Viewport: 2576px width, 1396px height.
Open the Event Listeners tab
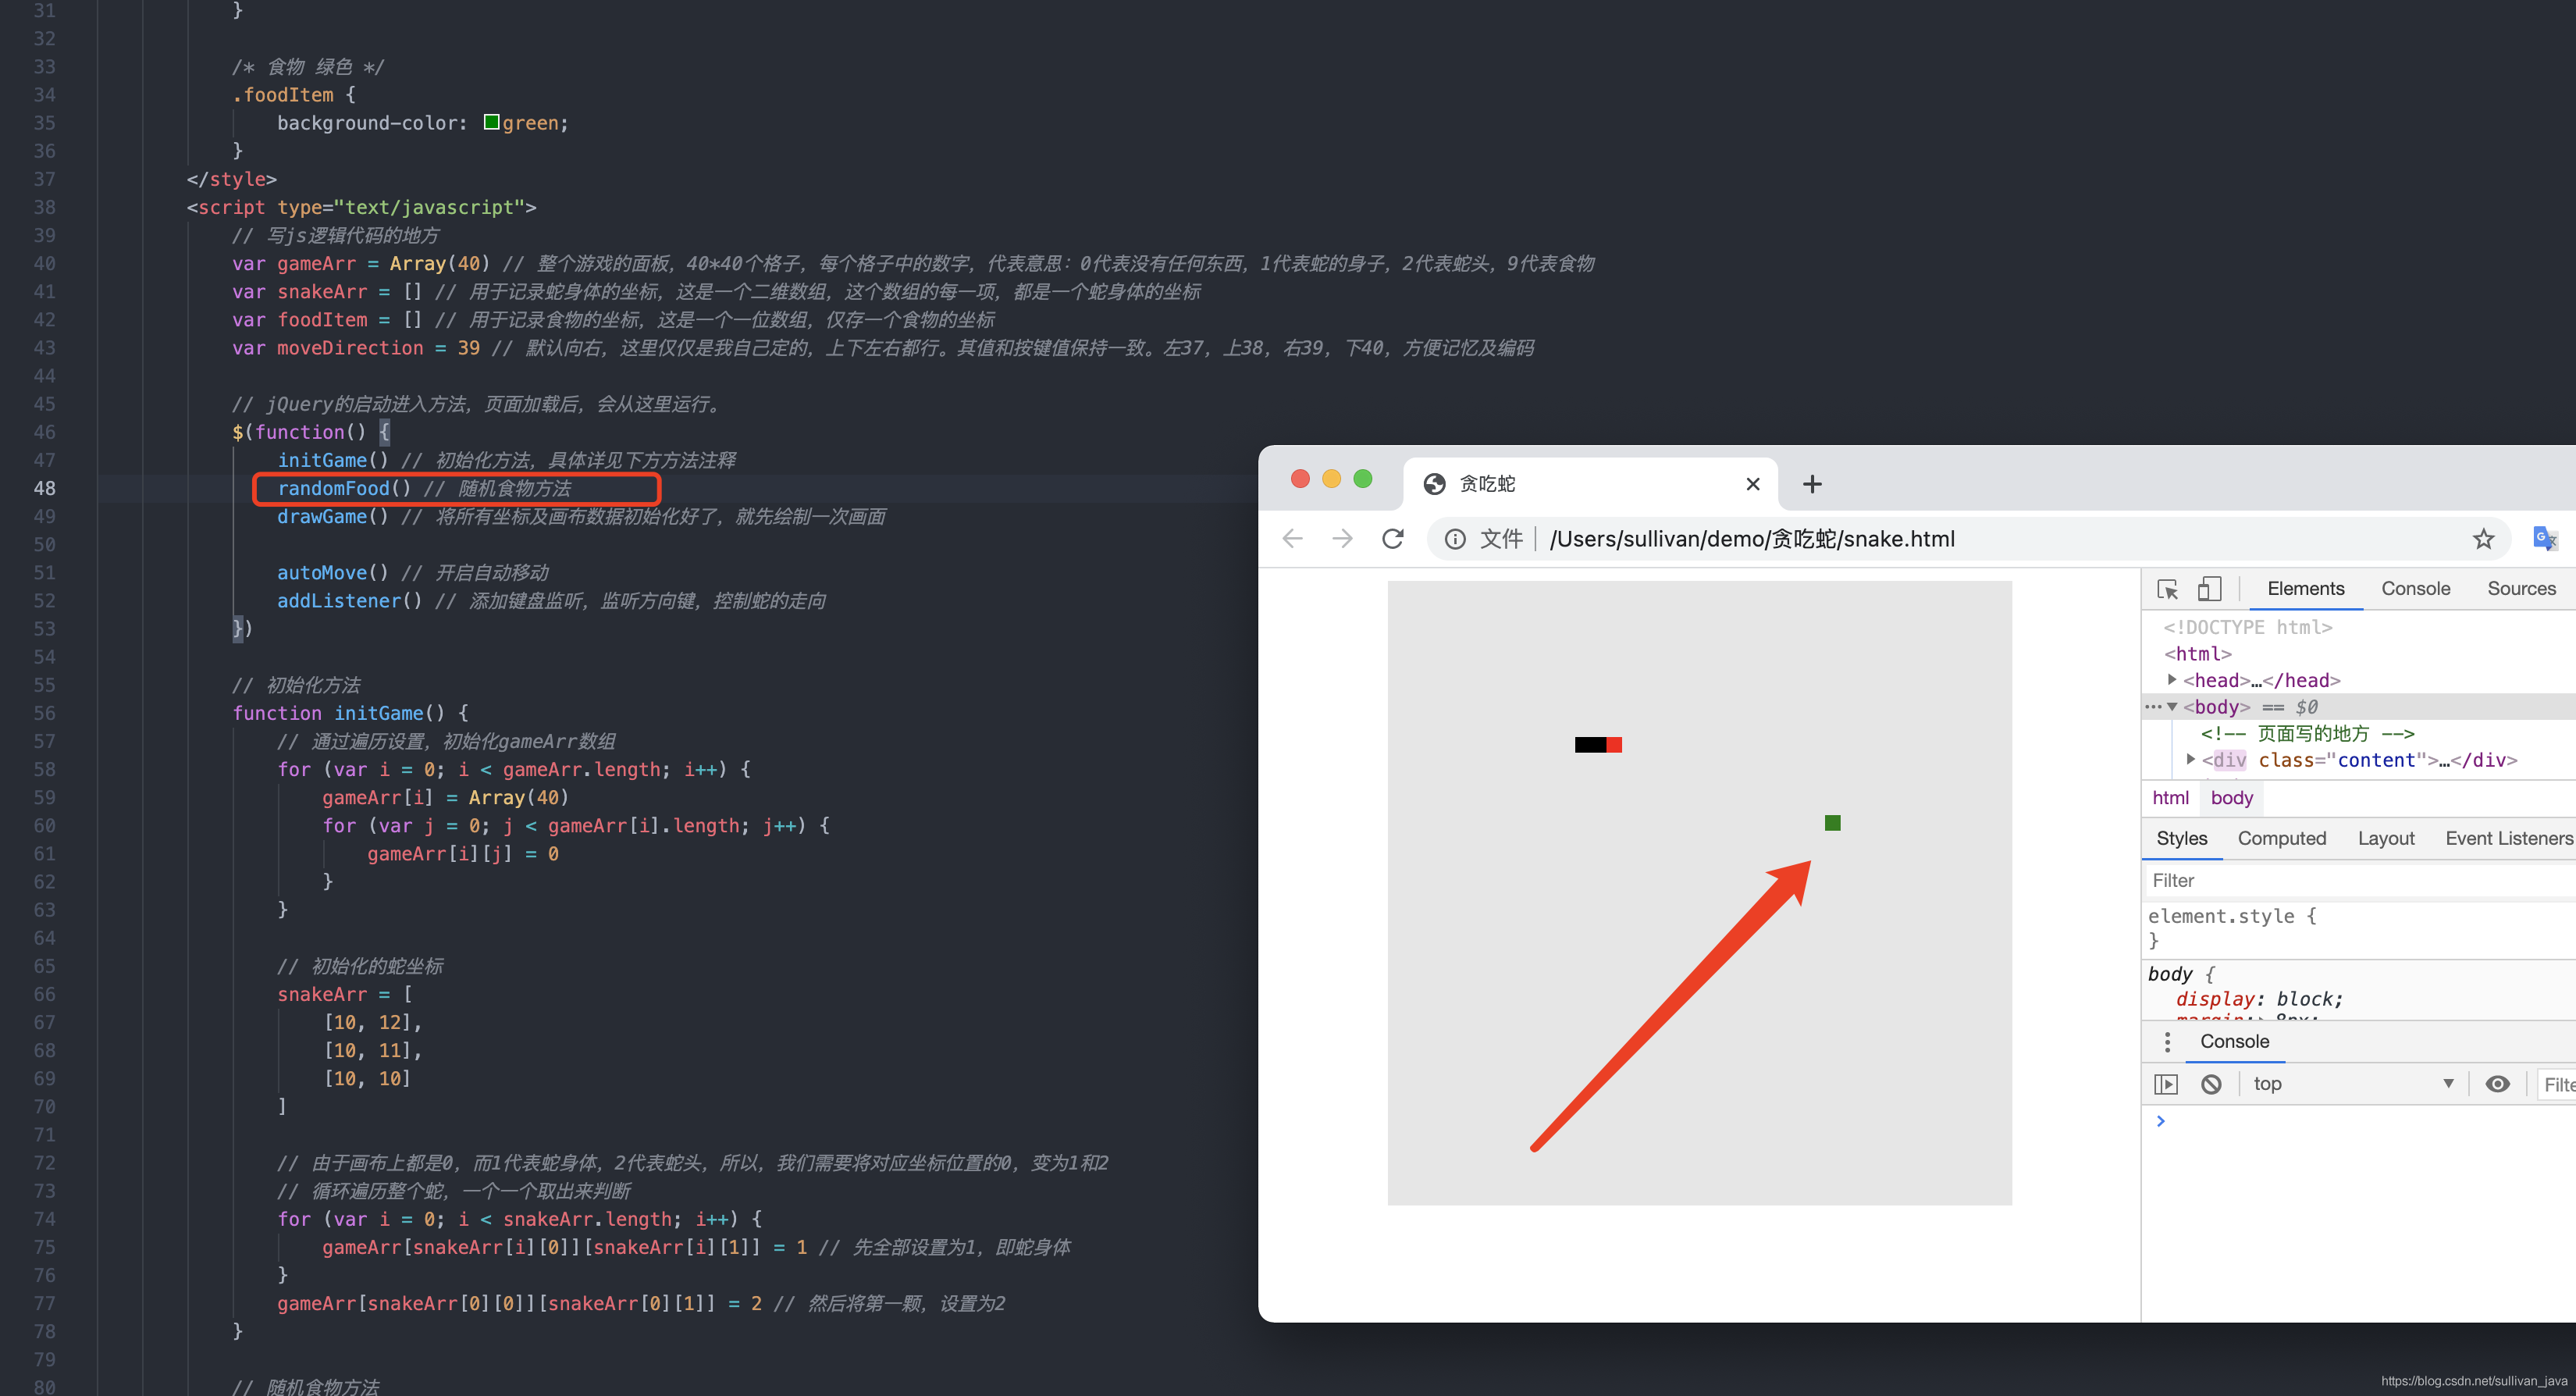(x=2508, y=839)
